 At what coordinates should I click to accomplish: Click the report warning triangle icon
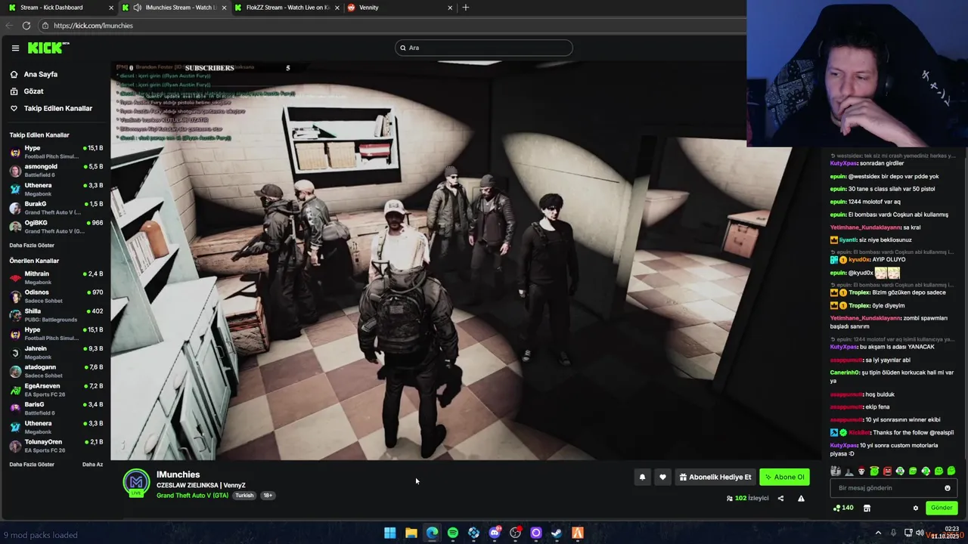(801, 498)
